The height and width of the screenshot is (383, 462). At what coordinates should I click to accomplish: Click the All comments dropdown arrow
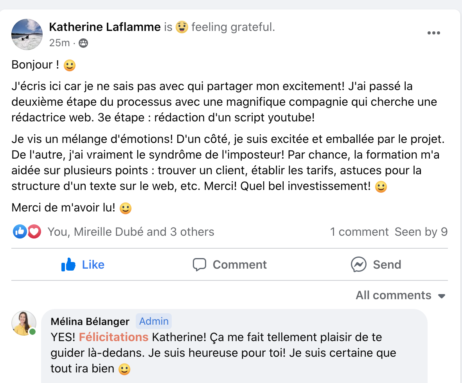click(442, 296)
